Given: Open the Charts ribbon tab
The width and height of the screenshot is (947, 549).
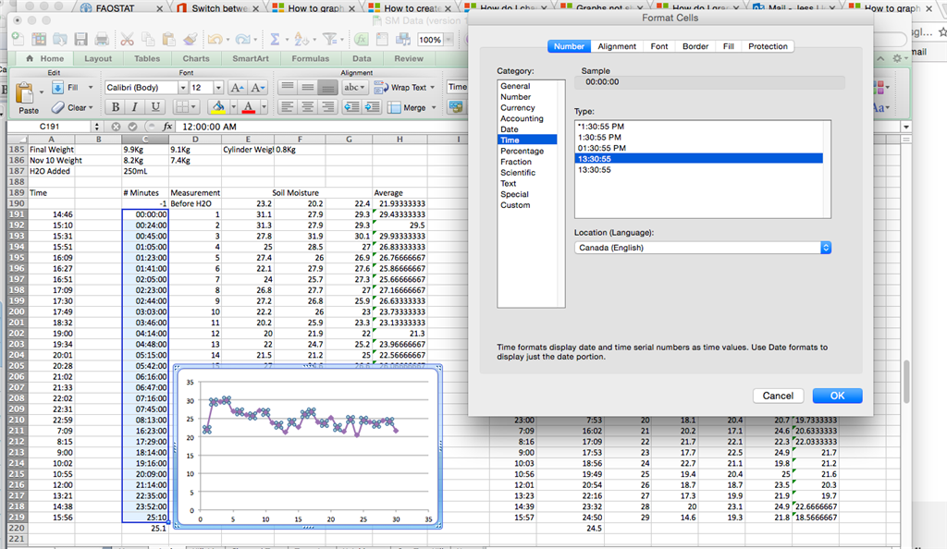Looking at the screenshot, I should pos(196,58).
